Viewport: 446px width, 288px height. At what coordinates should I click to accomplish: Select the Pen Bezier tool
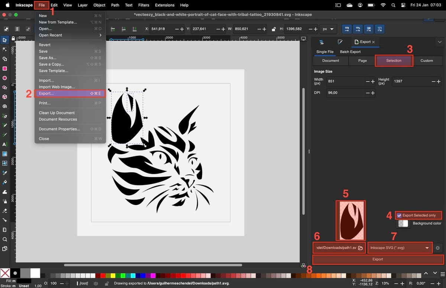[4, 116]
